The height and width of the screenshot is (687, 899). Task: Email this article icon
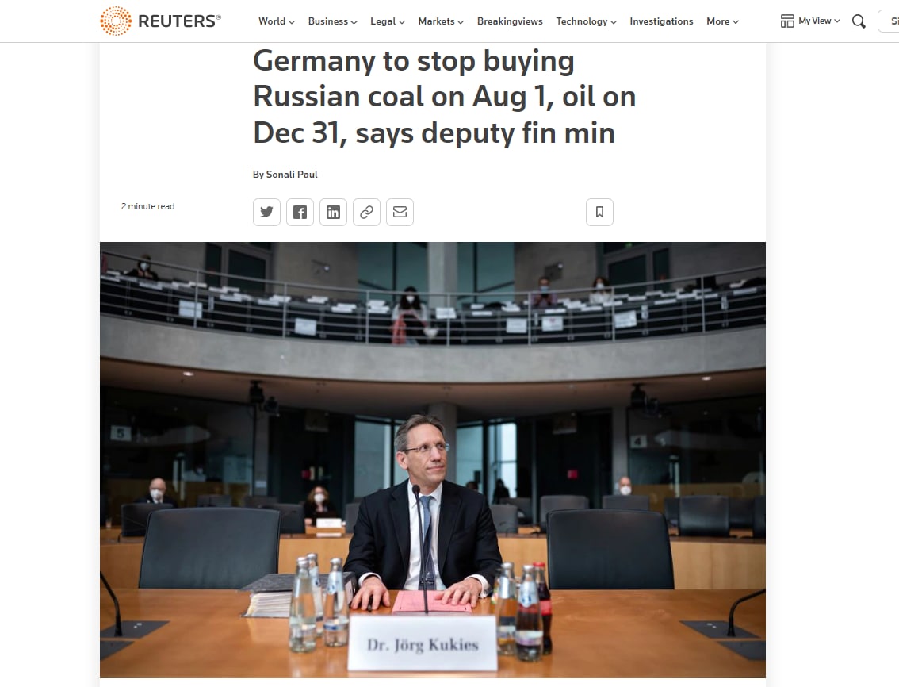point(400,213)
